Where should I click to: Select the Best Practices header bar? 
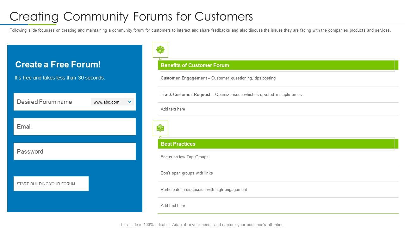278,144
